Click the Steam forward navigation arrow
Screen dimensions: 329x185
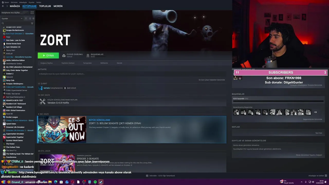pyautogui.click(x=7, y=6)
